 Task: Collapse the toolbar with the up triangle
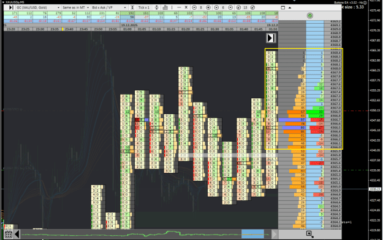(290, 7)
